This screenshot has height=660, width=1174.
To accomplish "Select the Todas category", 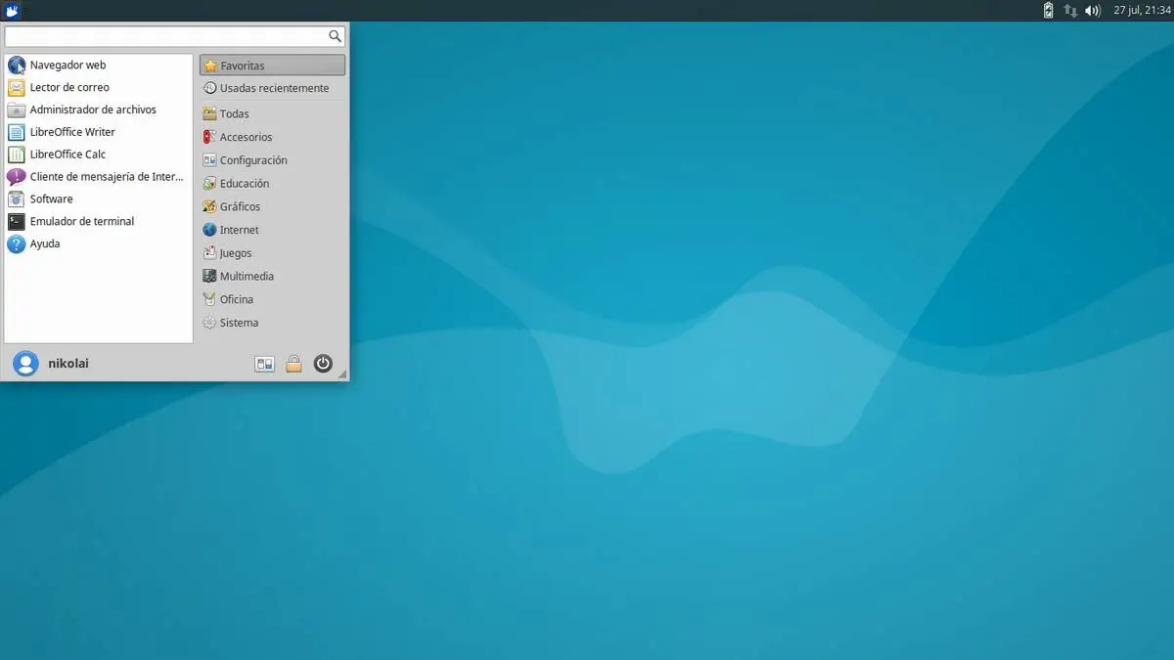I will [272, 113].
